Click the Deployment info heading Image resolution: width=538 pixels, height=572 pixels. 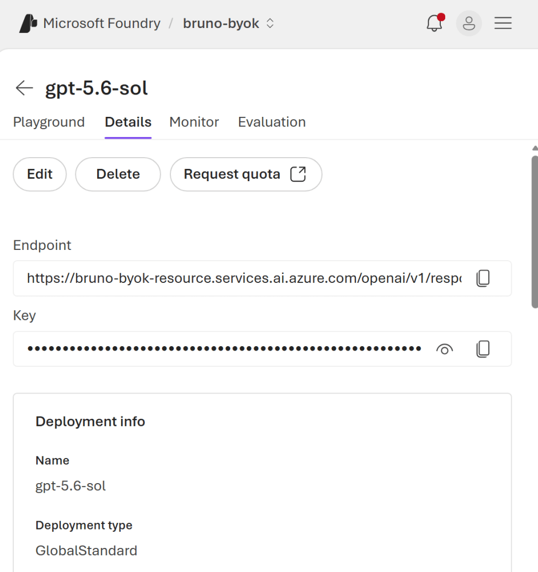(x=91, y=422)
